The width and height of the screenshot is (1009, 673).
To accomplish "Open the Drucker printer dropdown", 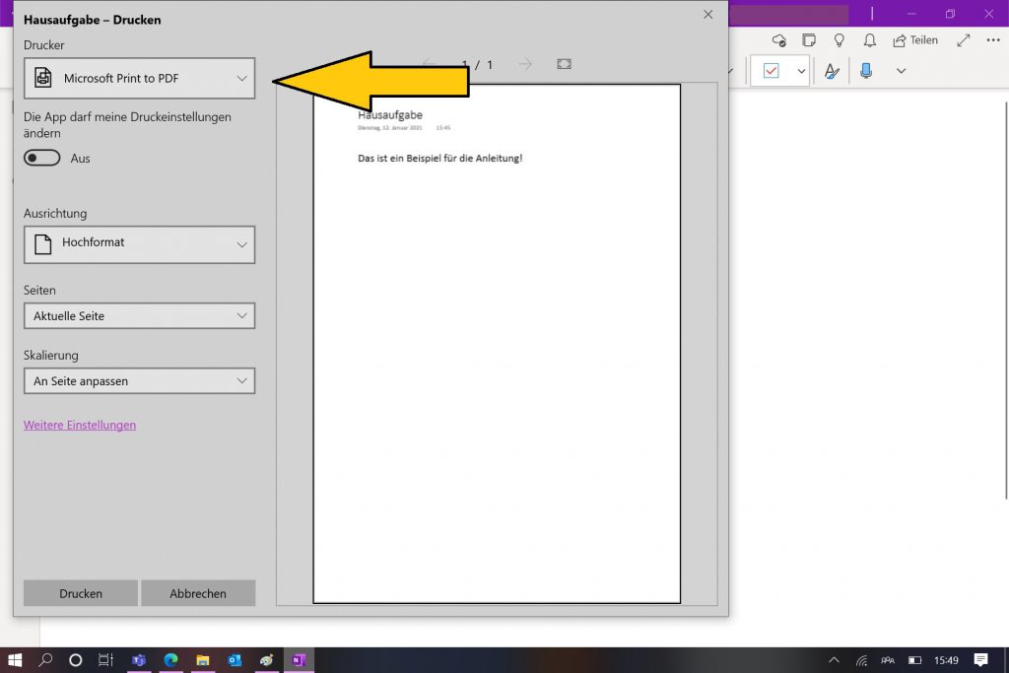I will tap(139, 79).
